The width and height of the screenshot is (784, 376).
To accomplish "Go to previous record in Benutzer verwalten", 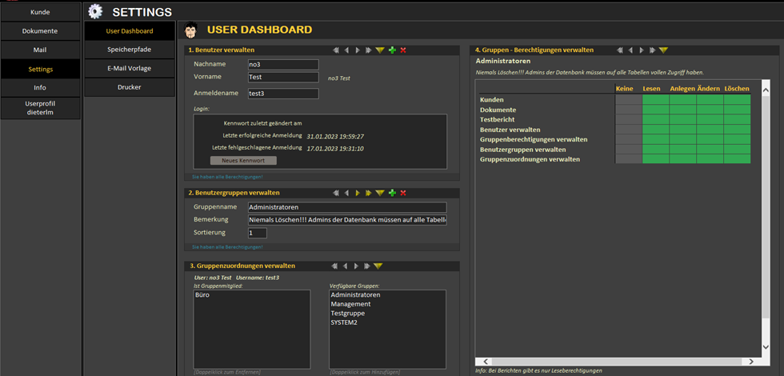I will (x=346, y=50).
